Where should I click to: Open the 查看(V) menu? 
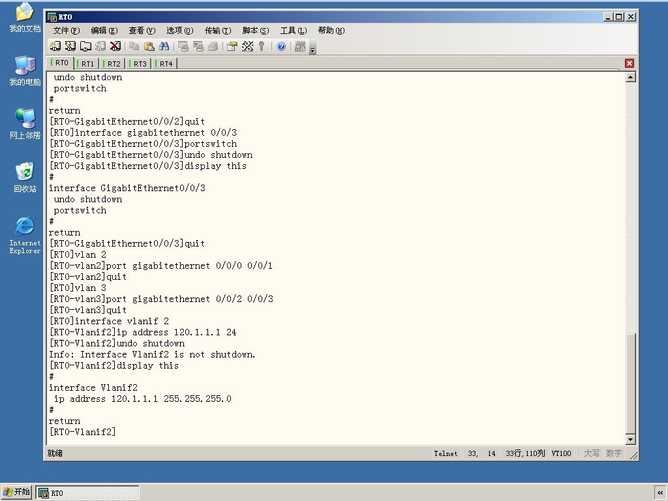click(142, 31)
